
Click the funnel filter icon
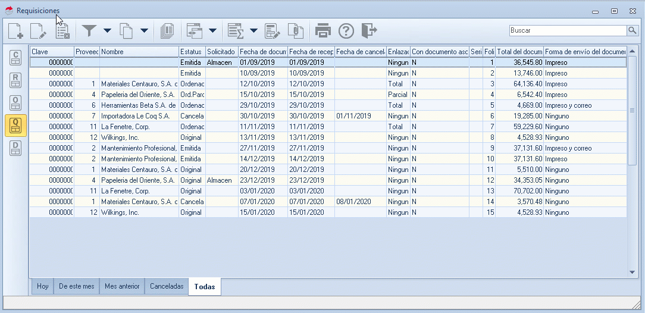89,30
